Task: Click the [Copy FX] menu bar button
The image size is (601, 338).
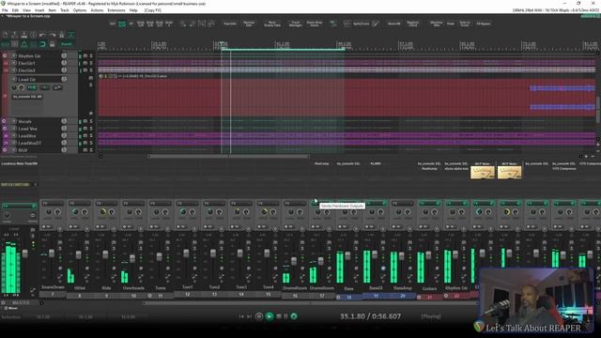Action: [152, 10]
